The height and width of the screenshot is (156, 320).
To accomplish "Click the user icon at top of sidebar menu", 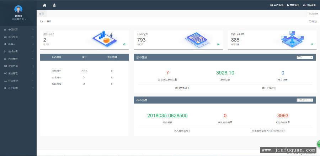I will point(5,29).
